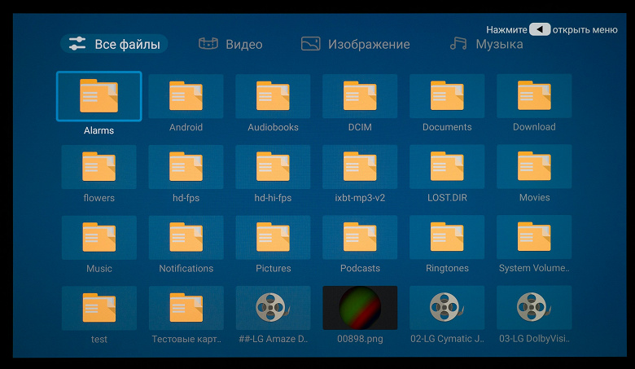
Task: Switch to the Изображение tab
Action: click(x=355, y=44)
